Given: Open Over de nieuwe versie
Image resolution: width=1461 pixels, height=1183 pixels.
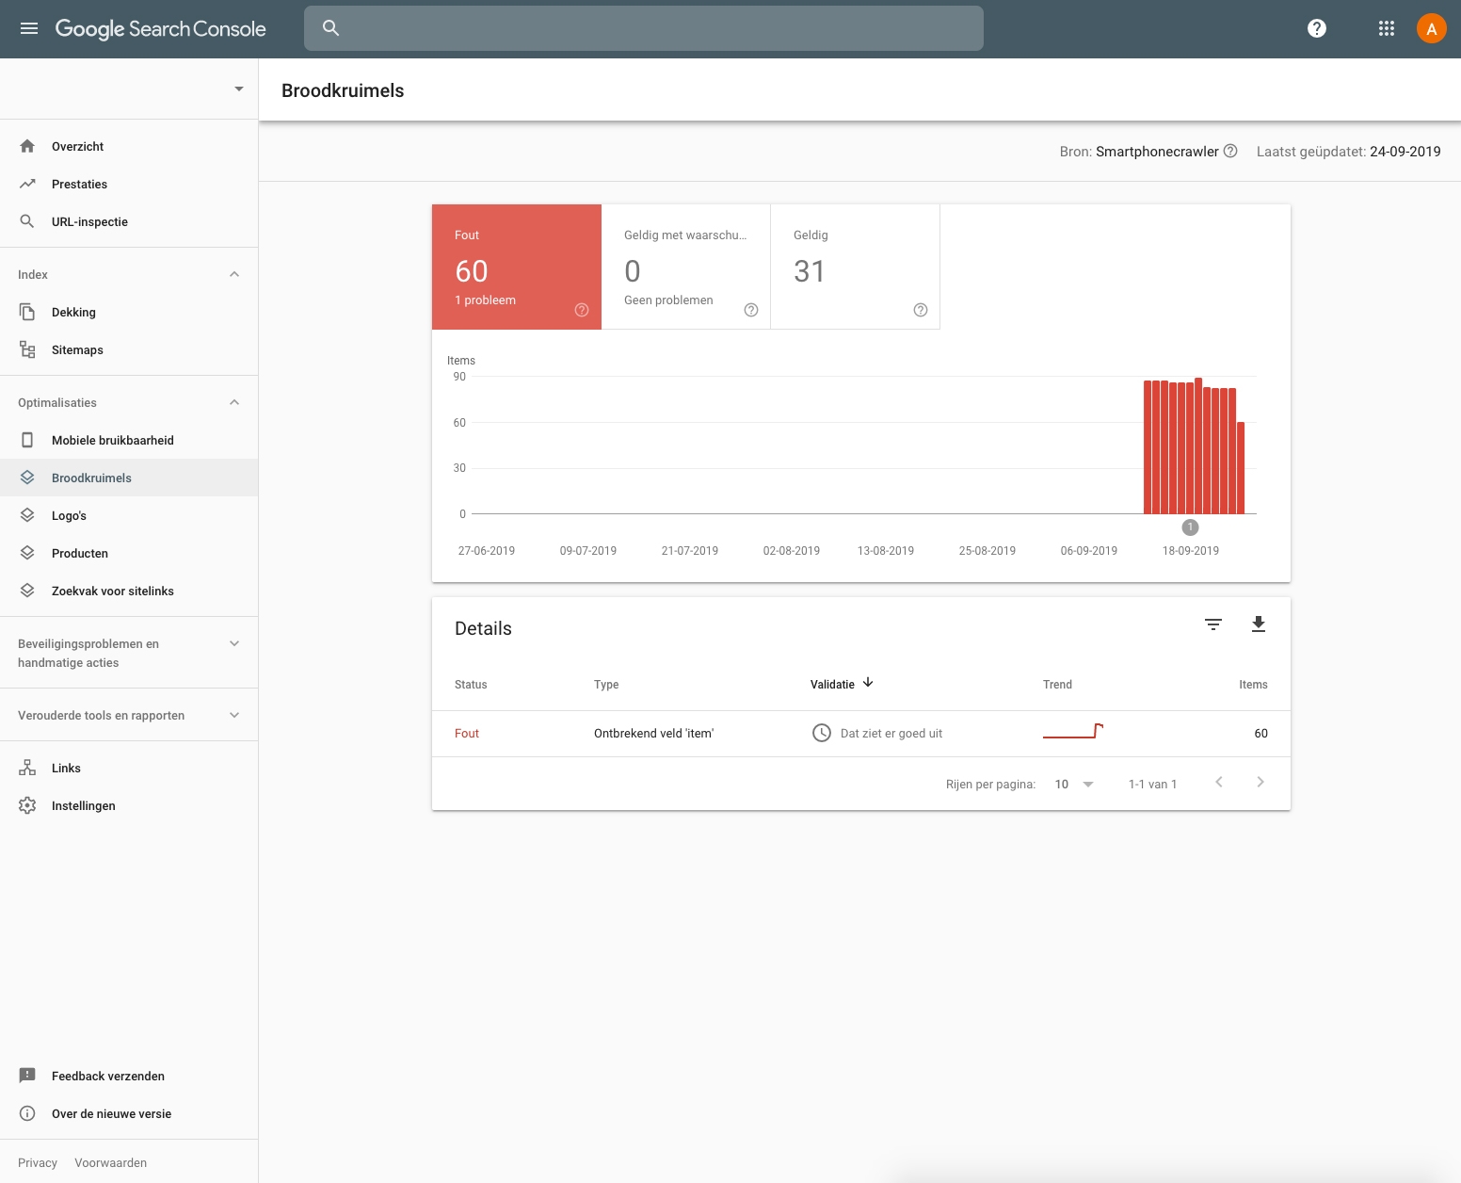Looking at the screenshot, I should coord(129,1113).
